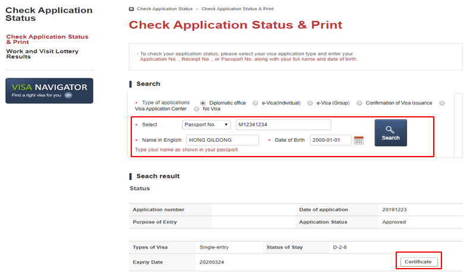Image resolution: width=464 pixels, height=274 pixels.
Task: Select the Diplomatic office radio button
Action: coord(203,103)
